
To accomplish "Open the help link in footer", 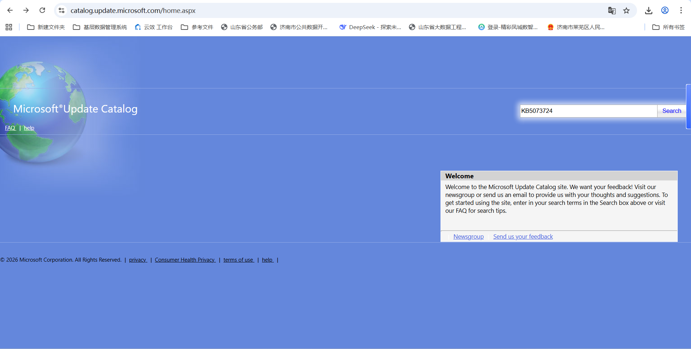I will (267, 260).
